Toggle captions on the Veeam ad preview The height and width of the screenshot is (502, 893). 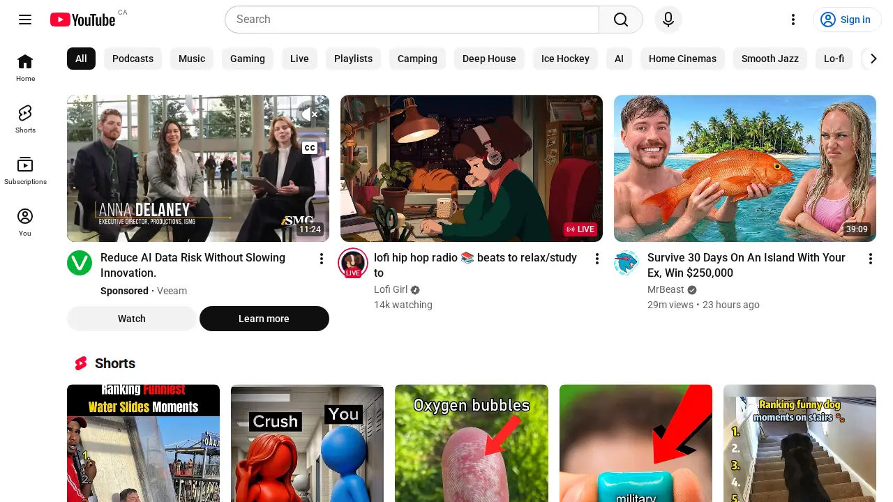pos(310,147)
